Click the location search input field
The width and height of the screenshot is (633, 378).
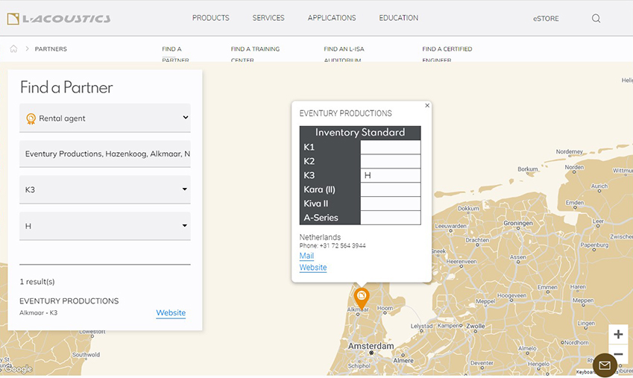pos(105,154)
